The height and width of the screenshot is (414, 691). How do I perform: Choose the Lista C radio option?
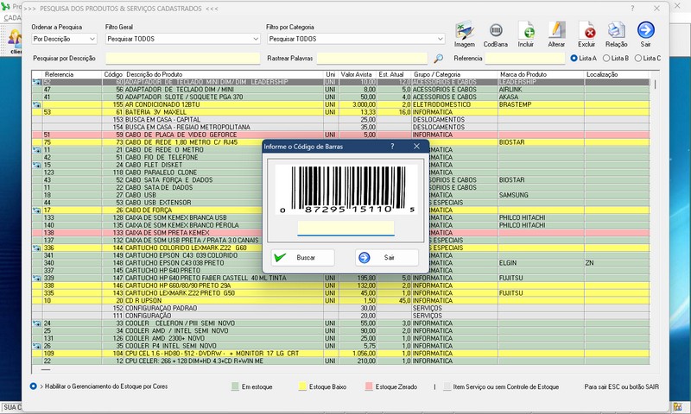tap(638, 59)
